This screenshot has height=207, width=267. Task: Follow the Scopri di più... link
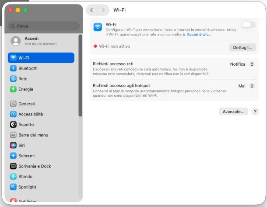coord(199,35)
